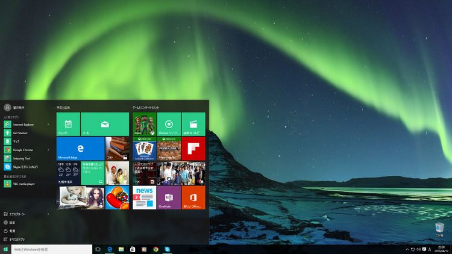Open Chrome from the taskbar
452x254 pixels.
click(155, 249)
